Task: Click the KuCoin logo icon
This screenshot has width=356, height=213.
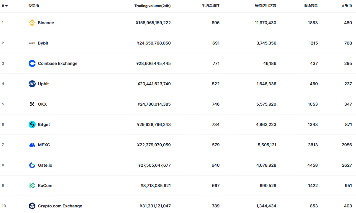Action: 32,186
